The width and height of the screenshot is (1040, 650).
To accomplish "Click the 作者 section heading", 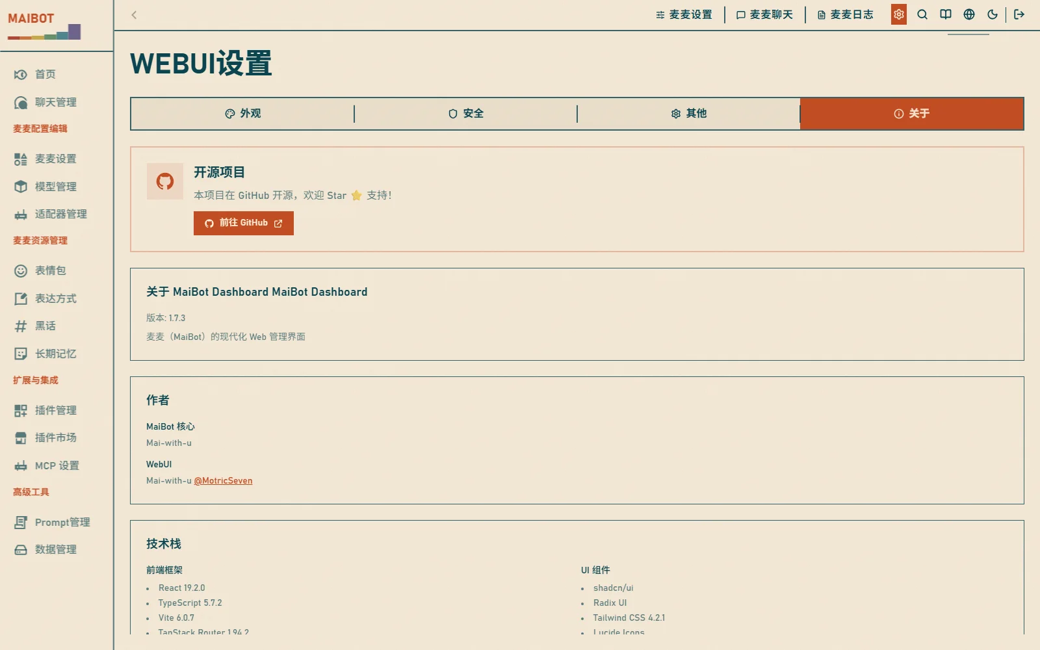I will coord(158,400).
